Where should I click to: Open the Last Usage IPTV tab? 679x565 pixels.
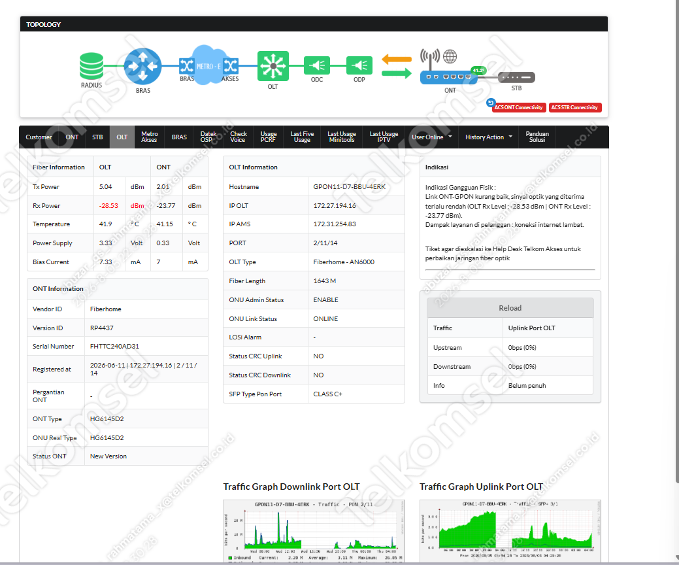click(x=384, y=137)
